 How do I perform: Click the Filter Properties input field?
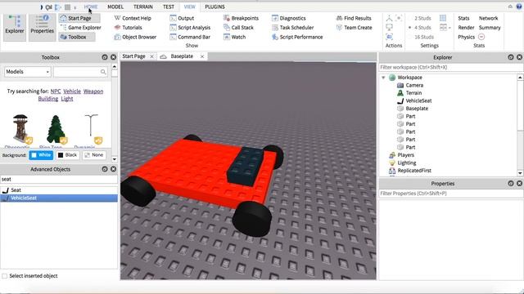pyautogui.click(x=451, y=194)
